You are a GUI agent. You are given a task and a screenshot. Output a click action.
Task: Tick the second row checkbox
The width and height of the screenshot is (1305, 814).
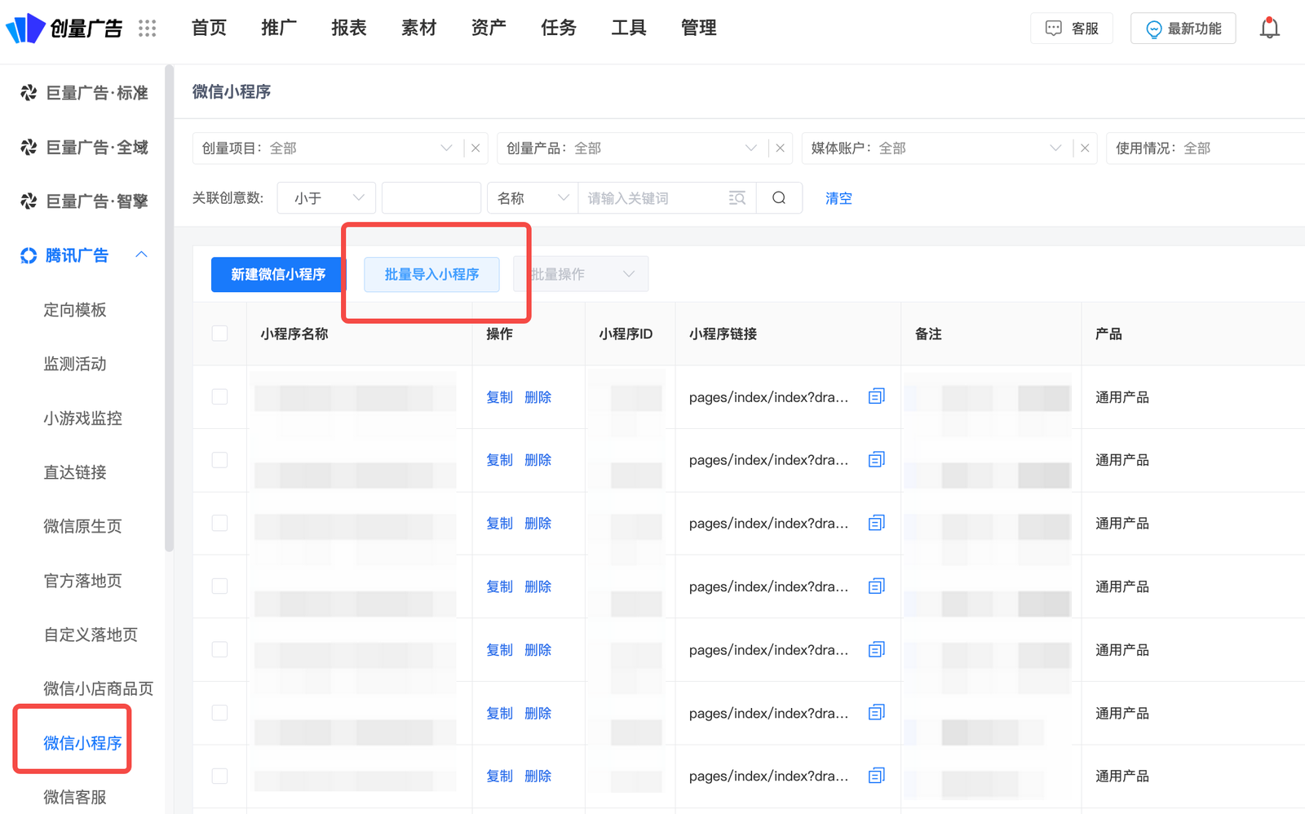(219, 460)
